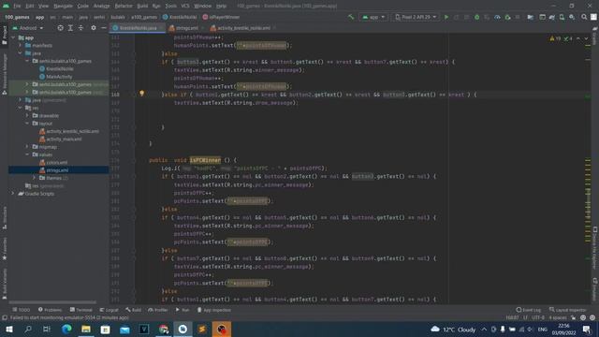Open Microsoft Edge from the taskbar

pyautogui.click(x=66, y=329)
